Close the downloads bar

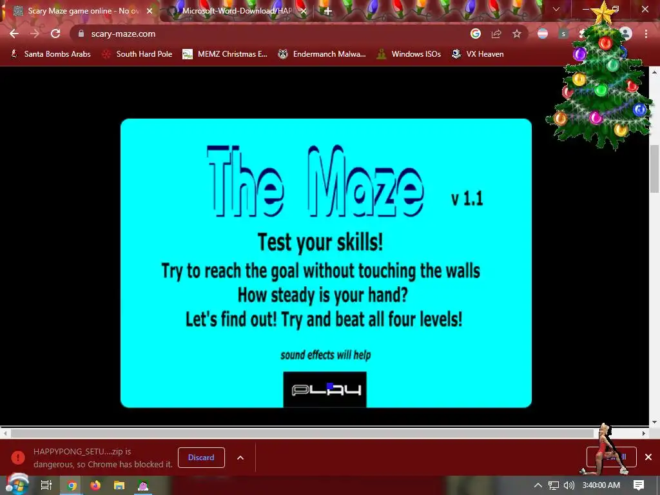coord(648,457)
